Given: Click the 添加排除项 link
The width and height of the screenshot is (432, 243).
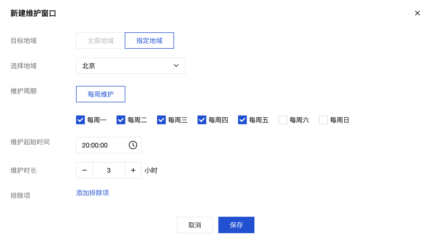Looking at the screenshot, I should (x=92, y=193).
